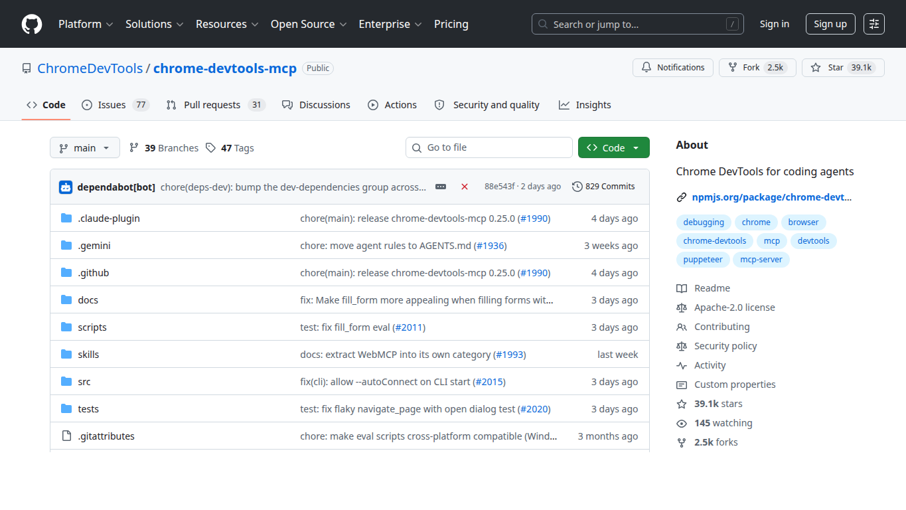Open the scripts folder
This screenshot has height=510, width=906.
[x=92, y=327]
